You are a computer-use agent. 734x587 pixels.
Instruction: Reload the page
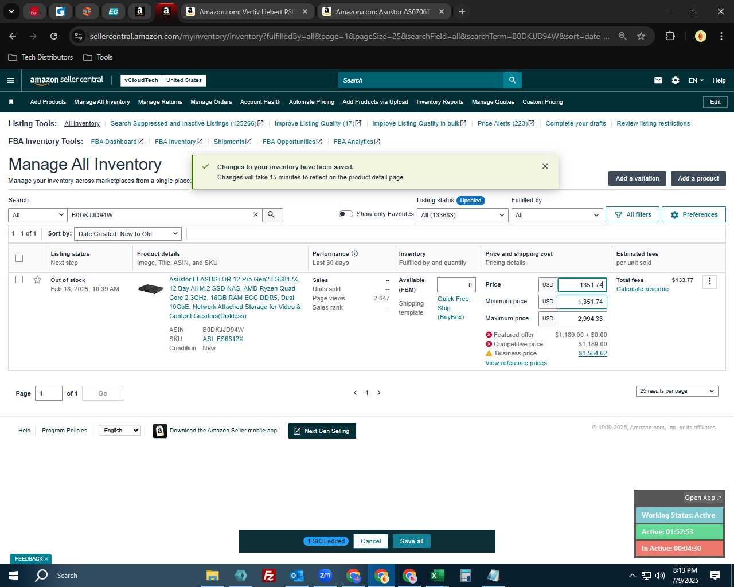(x=54, y=36)
